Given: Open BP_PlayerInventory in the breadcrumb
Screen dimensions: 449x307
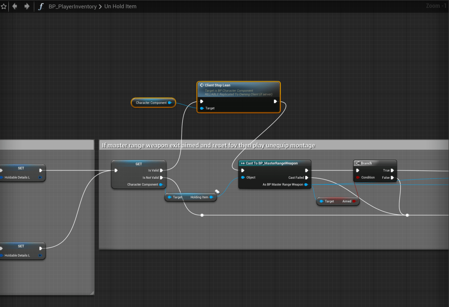Looking at the screenshot, I should point(73,7).
